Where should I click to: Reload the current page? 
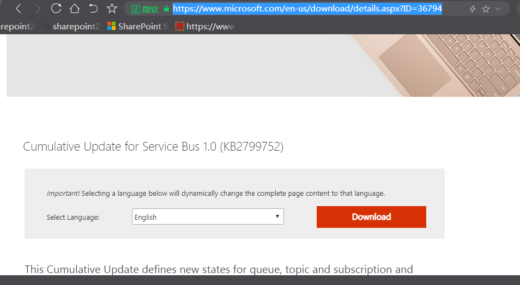point(56,8)
